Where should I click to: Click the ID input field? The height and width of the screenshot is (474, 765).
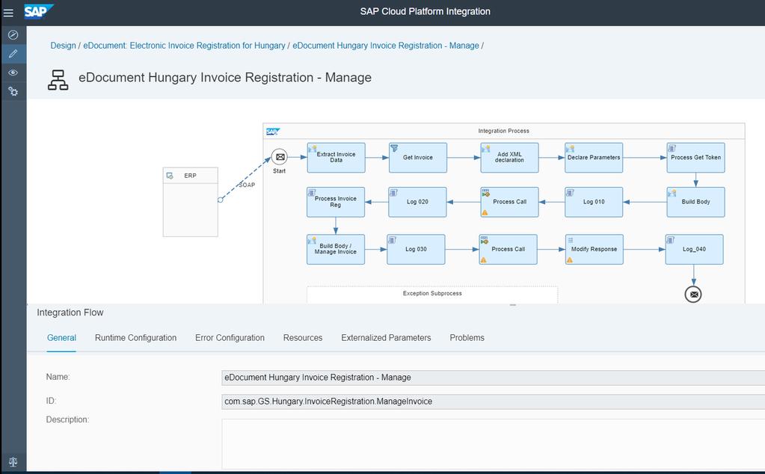(494, 401)
